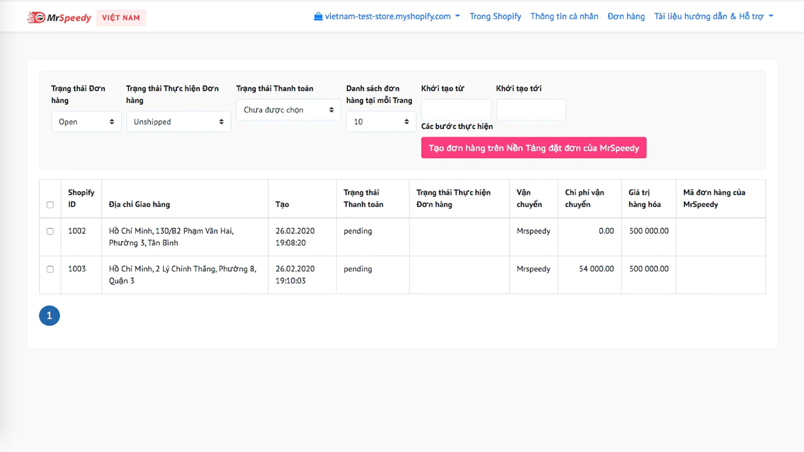804x452 pixels.
Task: Click the Khởi tạo từ date field
Action: [x=456, y=109]
